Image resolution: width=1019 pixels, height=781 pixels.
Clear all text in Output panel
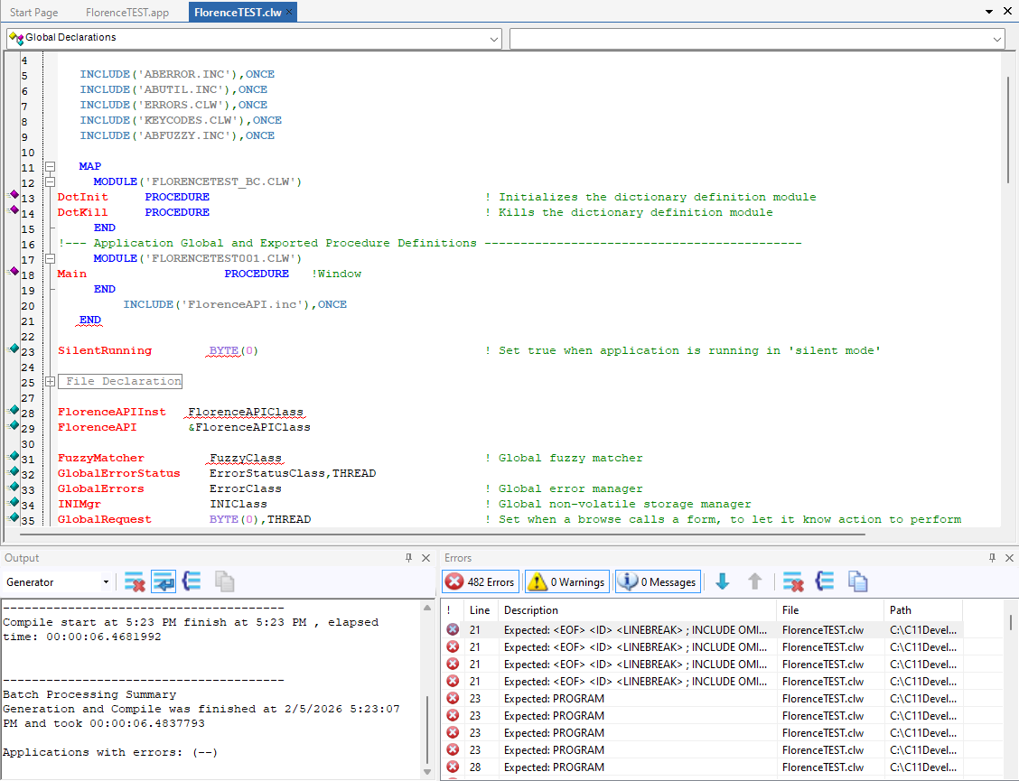(135, 582)
